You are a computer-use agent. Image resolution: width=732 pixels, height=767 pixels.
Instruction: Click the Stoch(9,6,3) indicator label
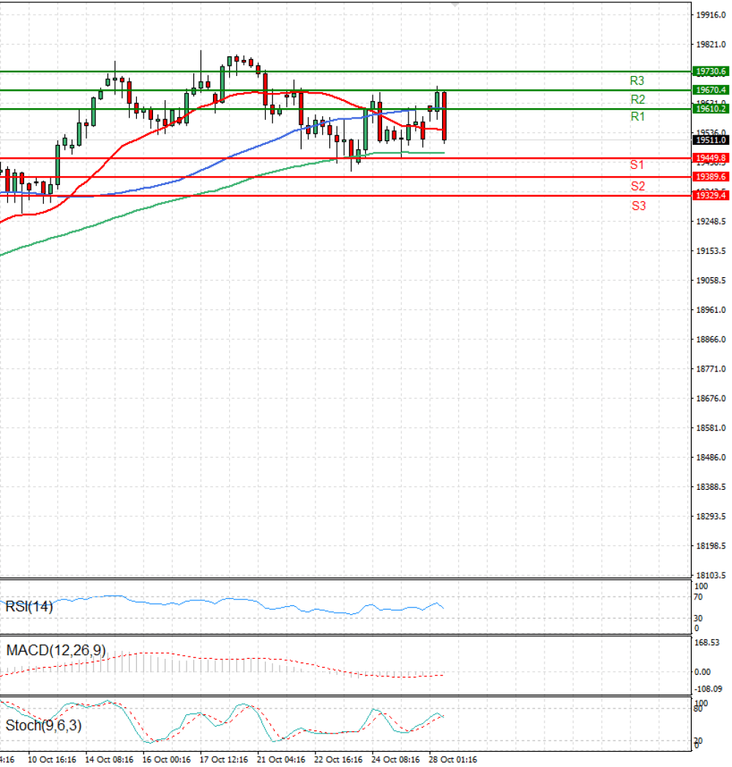pos(43,725)
